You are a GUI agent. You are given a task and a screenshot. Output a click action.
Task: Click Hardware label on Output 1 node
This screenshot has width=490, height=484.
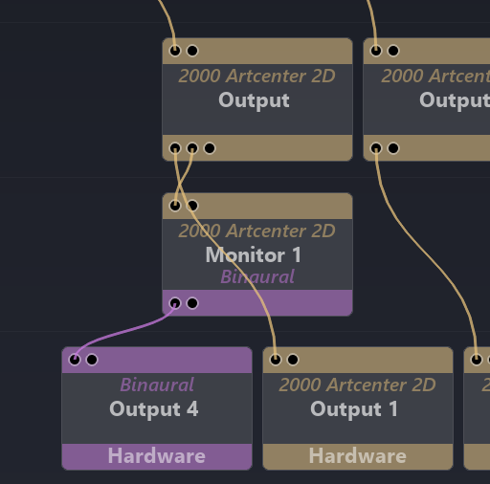pos(358,456)
